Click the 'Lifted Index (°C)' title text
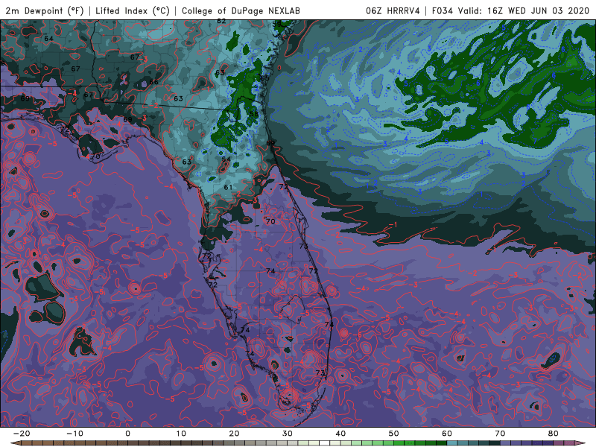 [133, 10]
